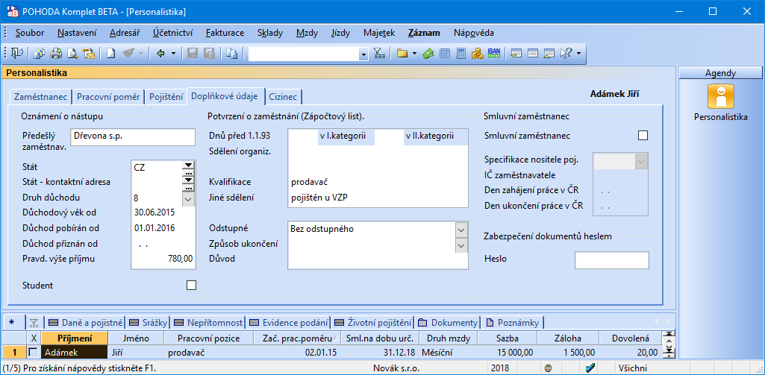Open the first calculator icon

445,53
